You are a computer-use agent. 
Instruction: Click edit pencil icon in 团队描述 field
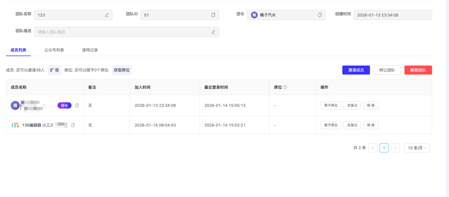(213, 32)
